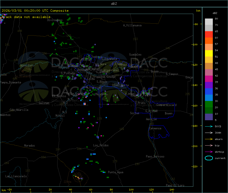This screenshot has height=193, width=228.
Task: Click the 'El_Desvio' place label
Action: (x=59, y=96)
